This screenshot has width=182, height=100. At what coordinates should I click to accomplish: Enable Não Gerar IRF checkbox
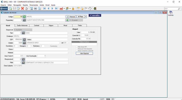77,47
